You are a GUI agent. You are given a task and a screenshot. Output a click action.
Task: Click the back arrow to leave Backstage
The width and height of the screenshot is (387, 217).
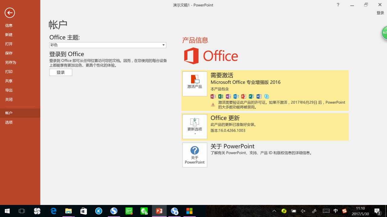(x=9, y=13)
